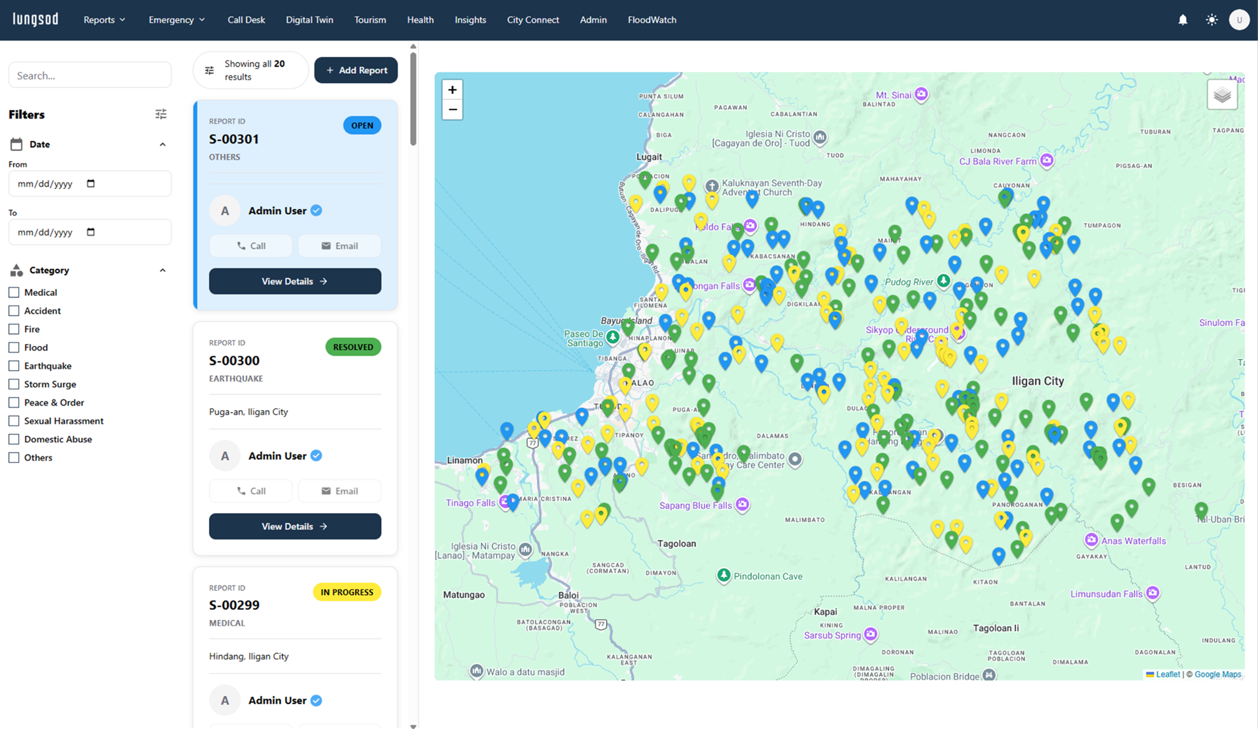Click the lungsod logo

point(36,19)
